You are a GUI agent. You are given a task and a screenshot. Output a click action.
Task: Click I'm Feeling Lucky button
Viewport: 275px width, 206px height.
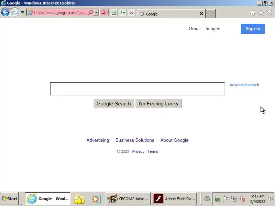pos(158,104)
